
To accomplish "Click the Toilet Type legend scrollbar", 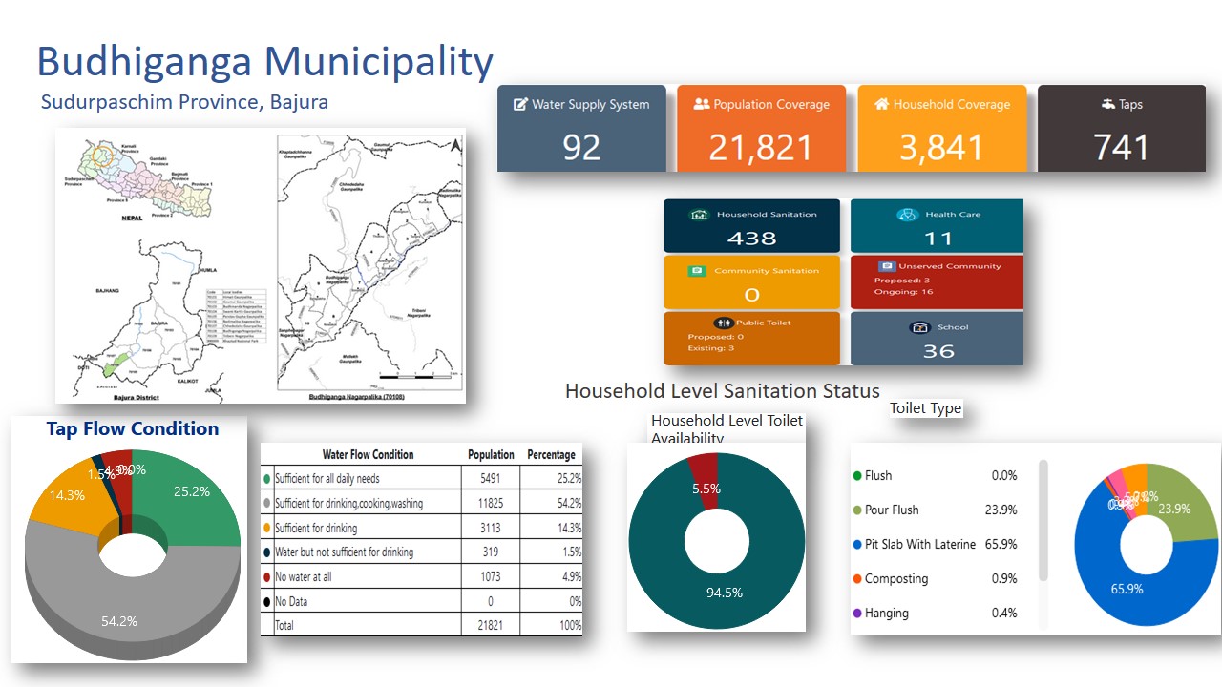I will click(1043, 520).
